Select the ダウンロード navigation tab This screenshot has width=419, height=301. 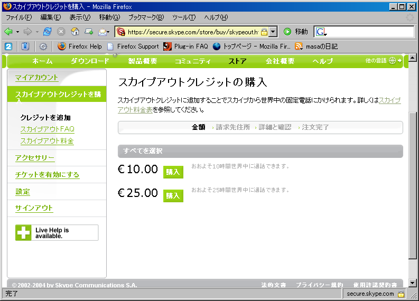[90, 61]
